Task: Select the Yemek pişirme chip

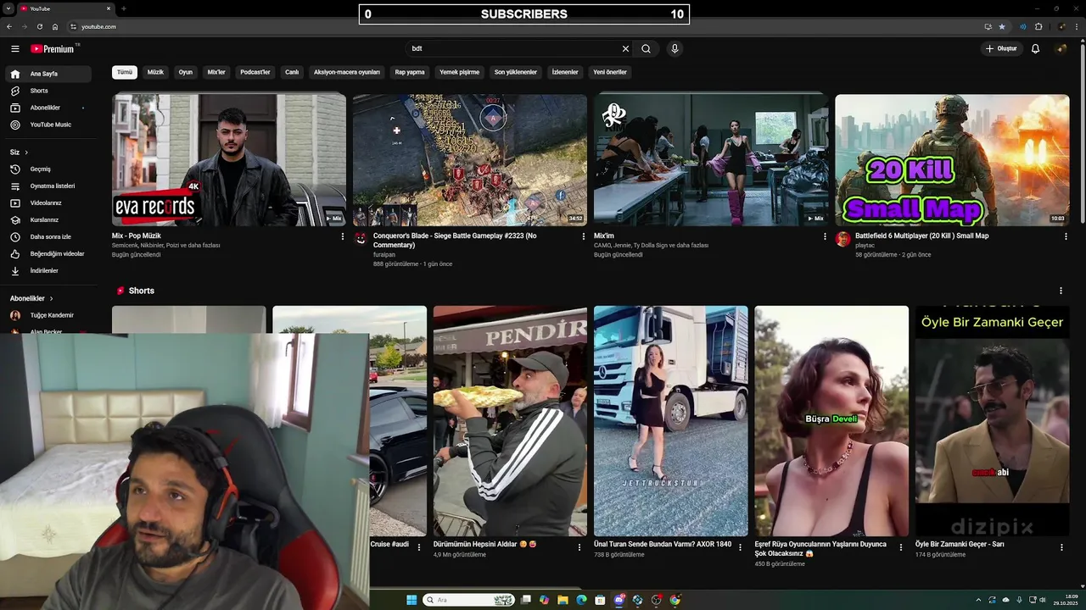Action: click(x=459, y=72)
